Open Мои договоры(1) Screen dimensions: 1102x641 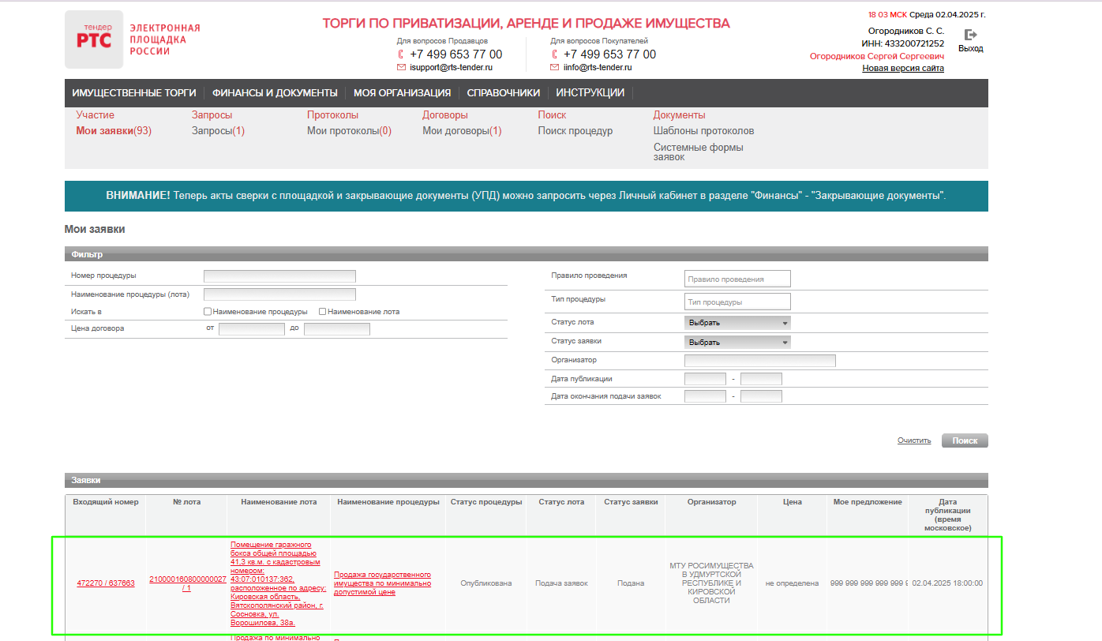(462, 131)
